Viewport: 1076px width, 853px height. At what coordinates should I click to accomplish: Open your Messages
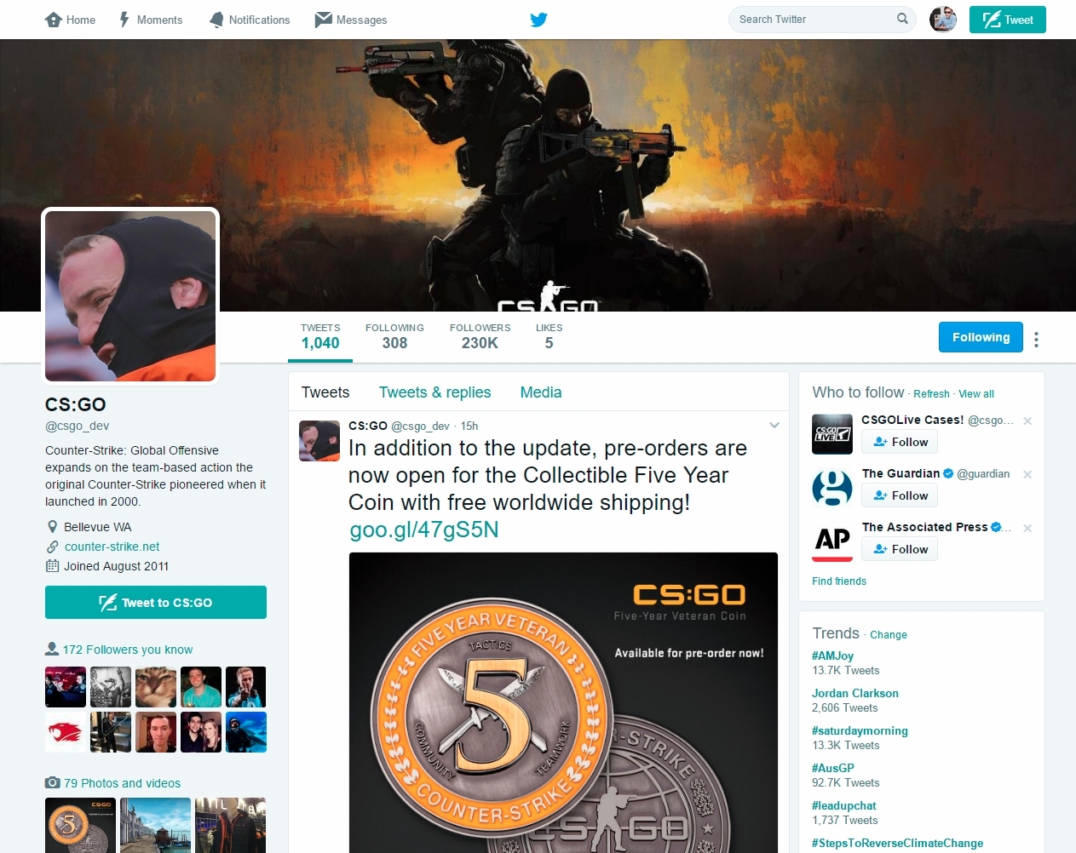point(350,20)
